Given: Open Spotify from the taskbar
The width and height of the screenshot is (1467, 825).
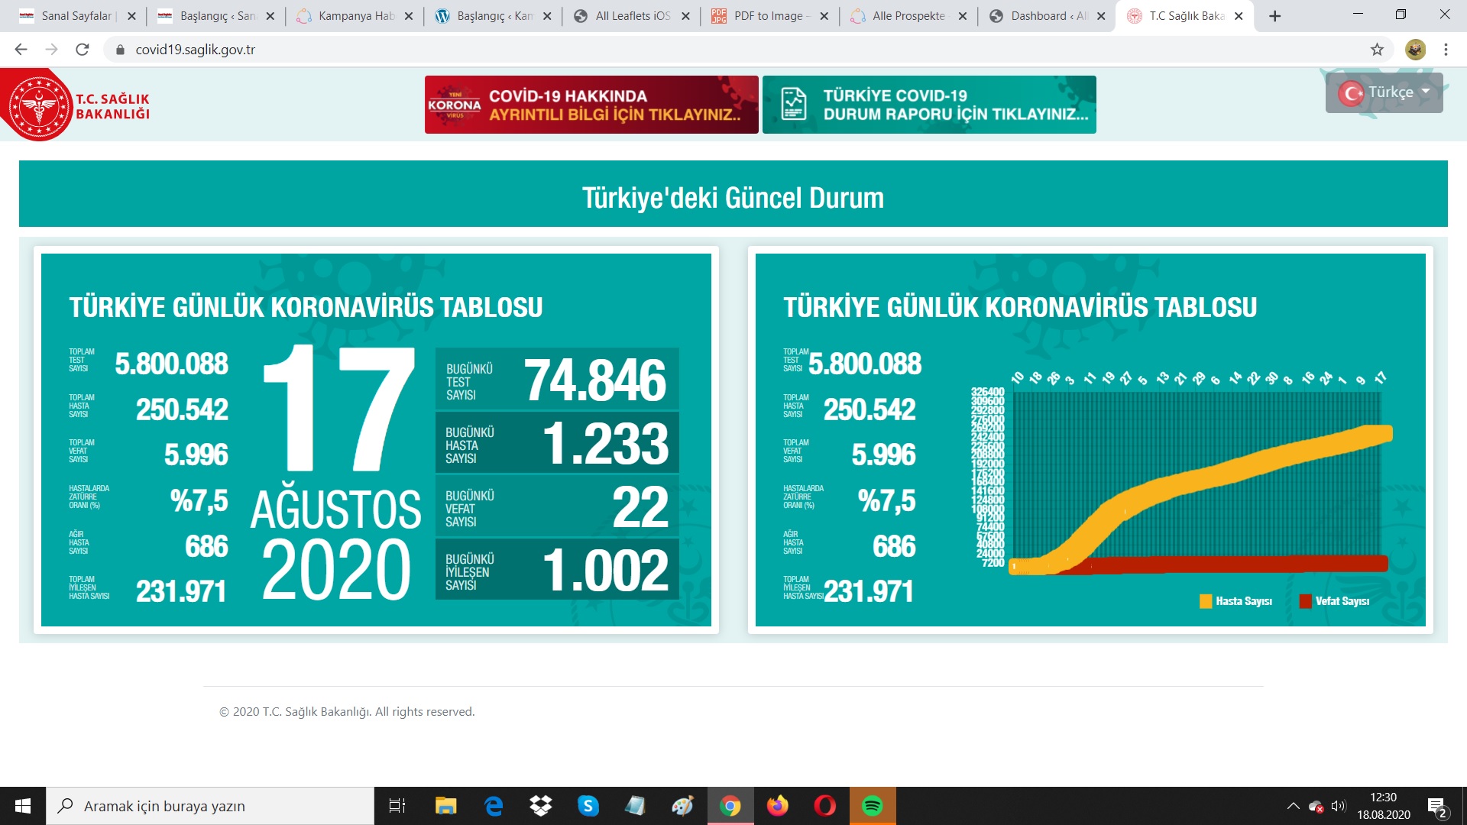Looking at the screenshot, I should click(872, 806).
